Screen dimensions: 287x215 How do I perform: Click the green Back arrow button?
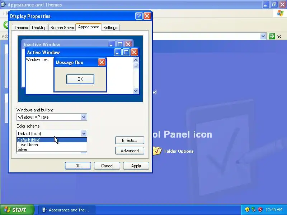6,25
